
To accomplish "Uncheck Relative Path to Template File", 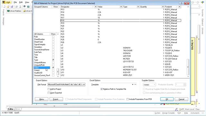I will 102,89.
